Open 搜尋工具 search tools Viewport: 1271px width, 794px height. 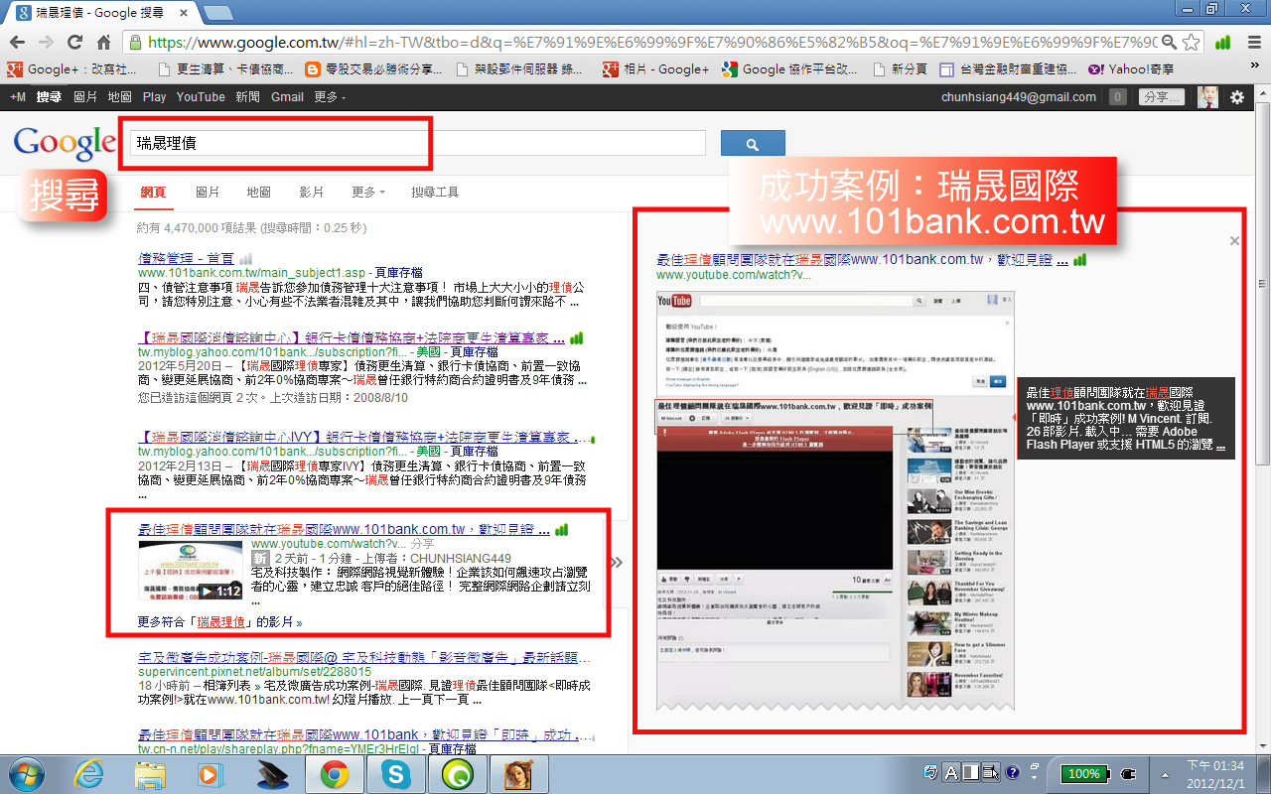[435, 192]
